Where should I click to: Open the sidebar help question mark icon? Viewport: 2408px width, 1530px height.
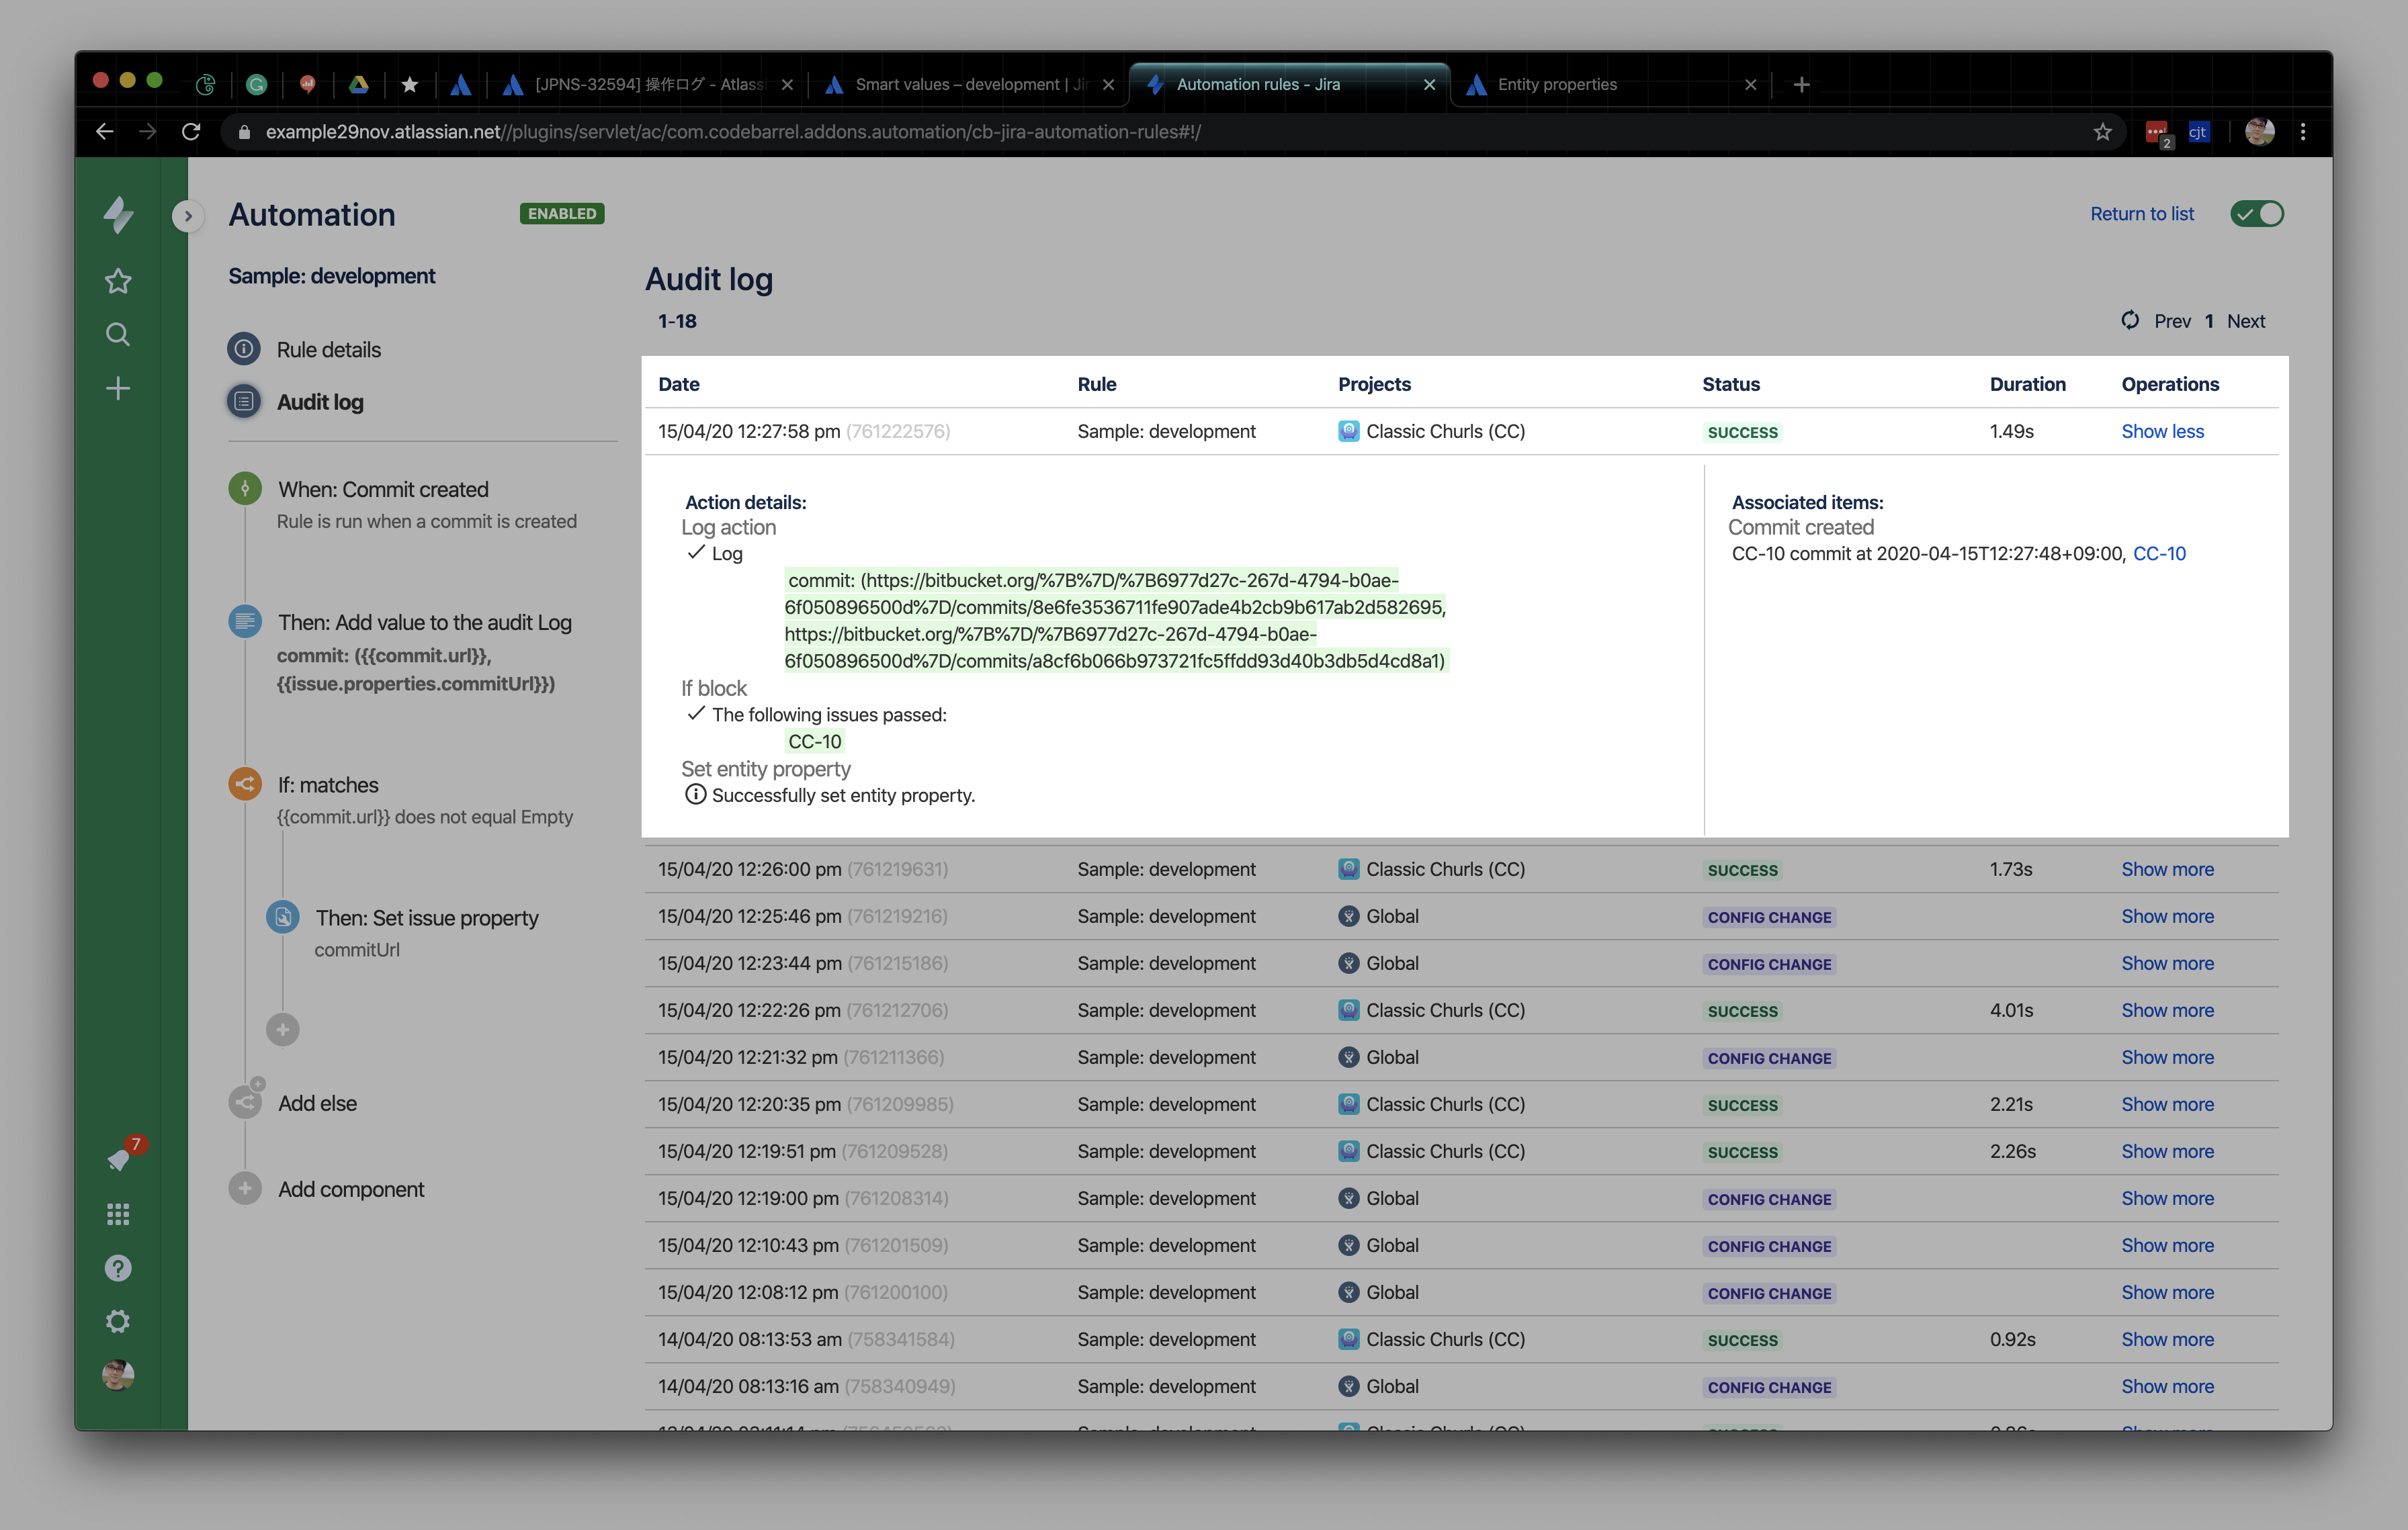pyautogui.click(x=118, y=1268)
